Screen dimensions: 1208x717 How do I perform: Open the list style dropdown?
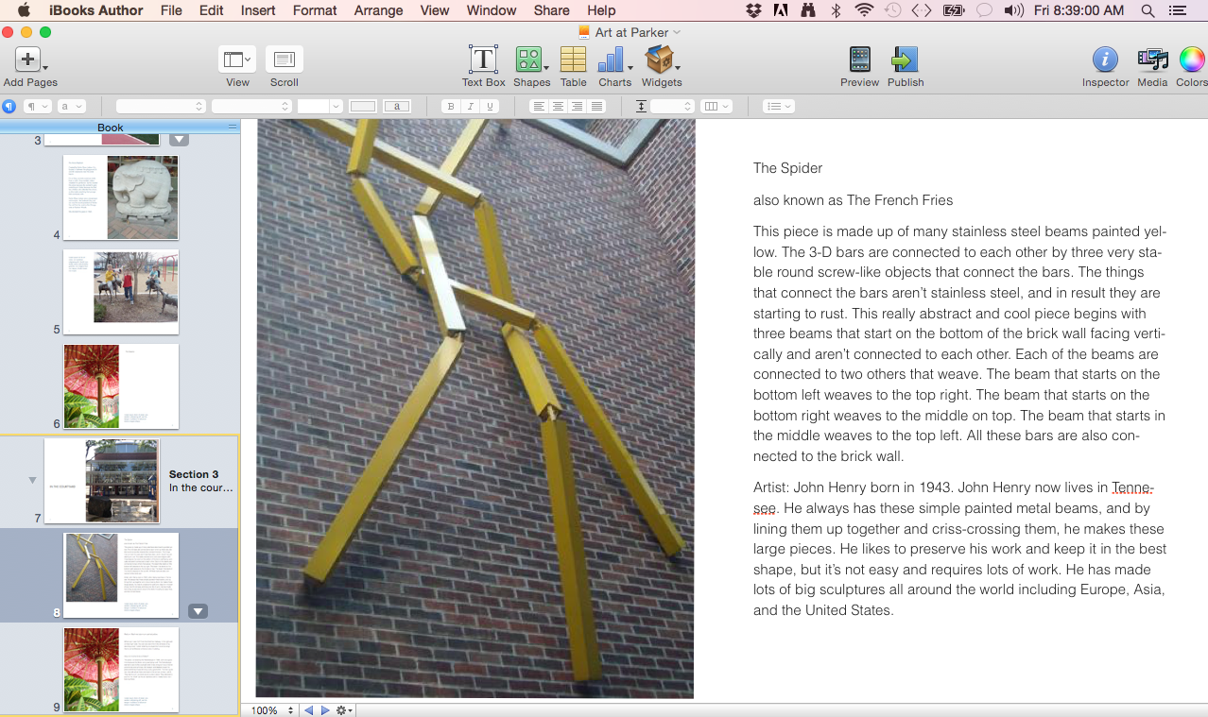pyautogui.click(x=778, y=107)
